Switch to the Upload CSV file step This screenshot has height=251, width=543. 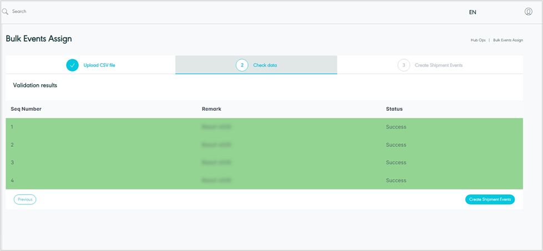click(99, 65)
